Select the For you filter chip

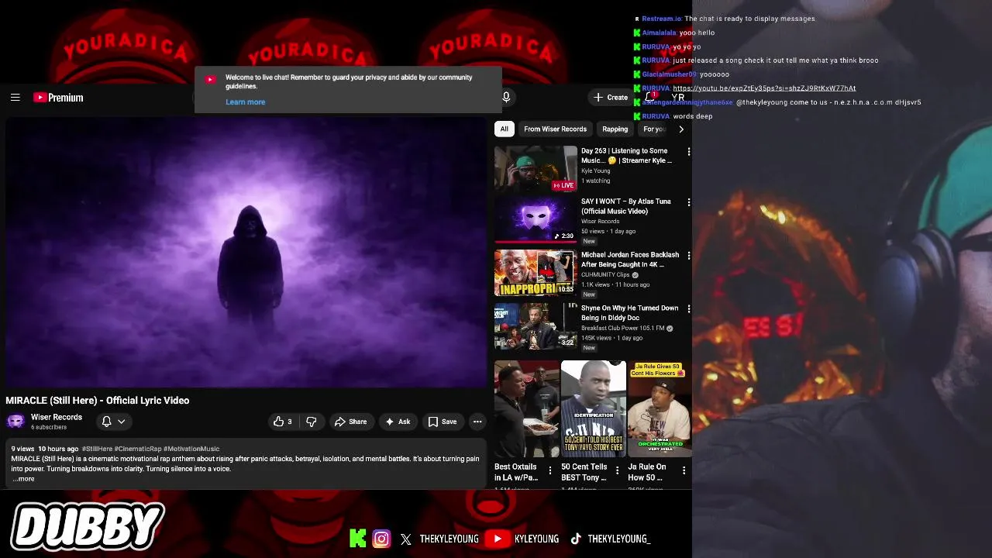coord(654,129)
